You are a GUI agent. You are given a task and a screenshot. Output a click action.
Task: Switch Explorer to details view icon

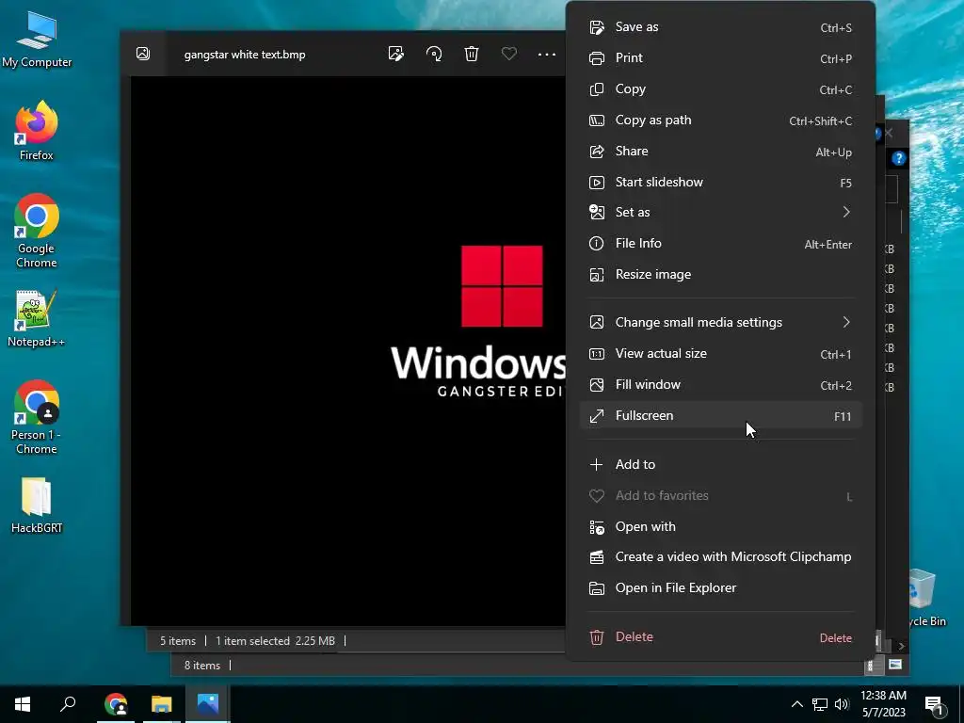(871, 666)
